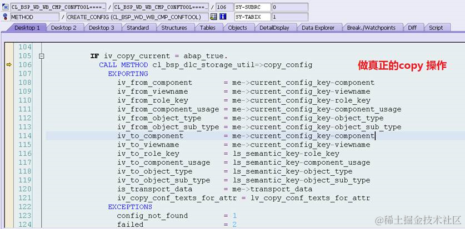Viewport: 465px width, 229px height.
Task: Click line number 121 in the gutter
Action: [x=25, y=198]
